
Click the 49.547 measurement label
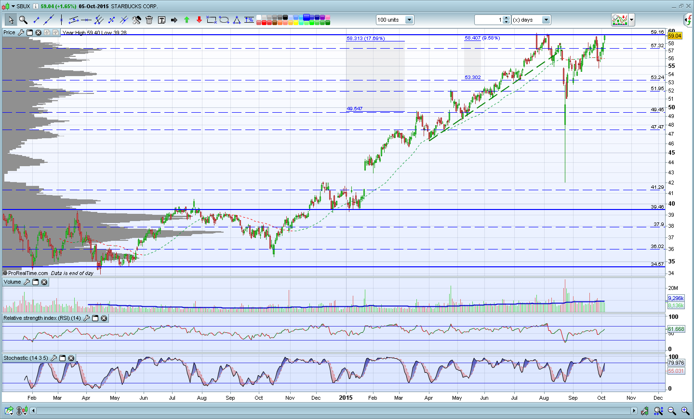(x=355, y=108)
